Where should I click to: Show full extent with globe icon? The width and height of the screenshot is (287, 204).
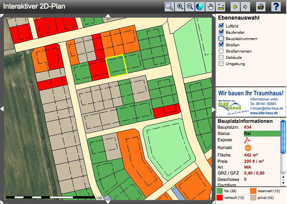click(200, 7)
